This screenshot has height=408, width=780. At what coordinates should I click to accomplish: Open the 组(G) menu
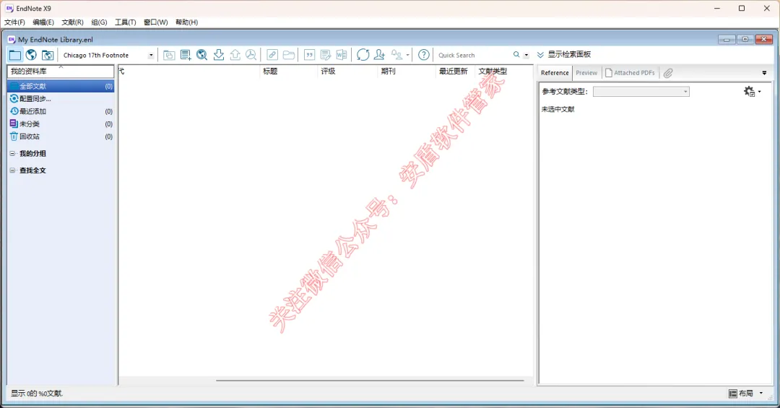[x=100, y=22]
